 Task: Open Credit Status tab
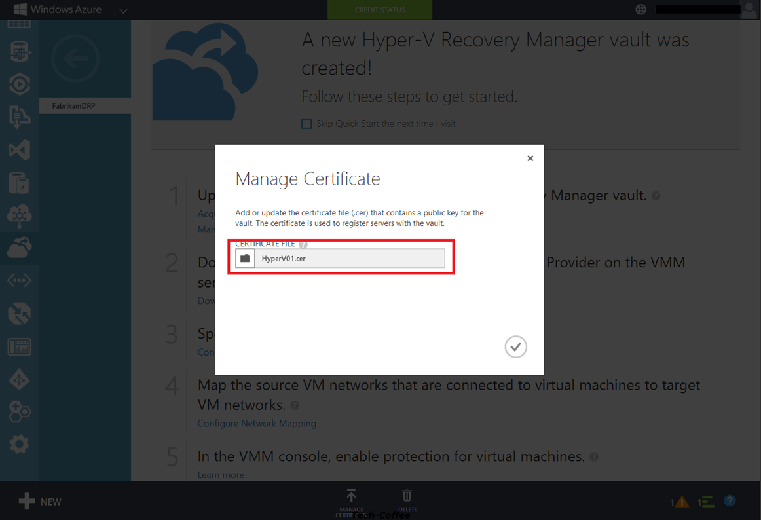[x=380, y=10]
